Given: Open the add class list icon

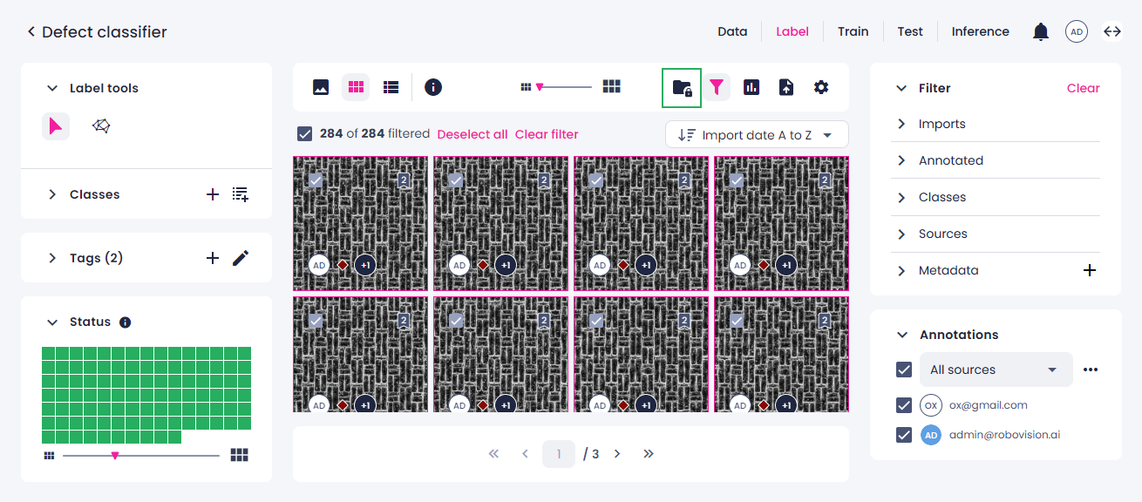Looking at the screenshot, I should (x=241, y=194).
